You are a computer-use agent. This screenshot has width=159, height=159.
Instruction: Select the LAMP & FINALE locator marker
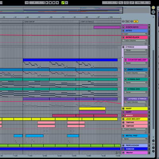[x=87, y=21]
